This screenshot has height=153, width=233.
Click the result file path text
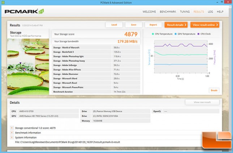(68, 142)
